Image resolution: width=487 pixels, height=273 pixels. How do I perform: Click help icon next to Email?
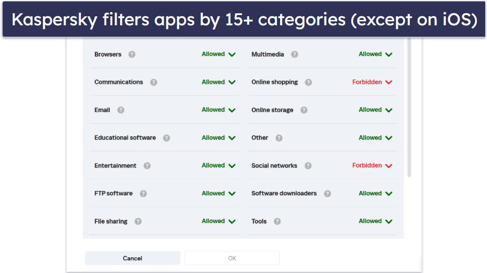pyautogui.click(x=121, y=110)
